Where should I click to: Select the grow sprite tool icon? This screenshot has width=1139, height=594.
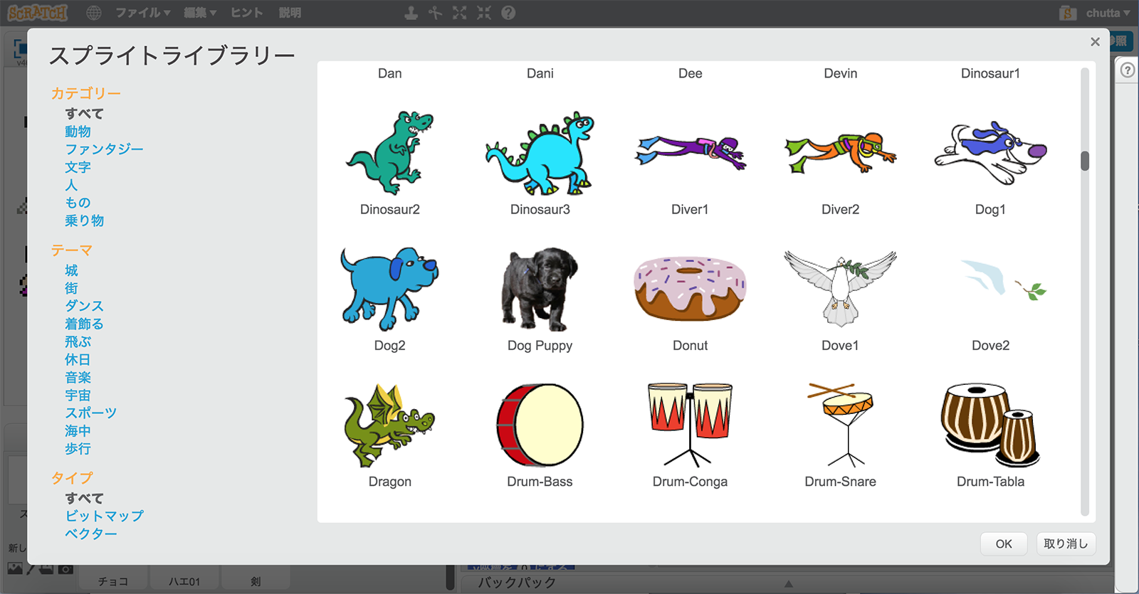pyautogui.click(x=459, y=13)
